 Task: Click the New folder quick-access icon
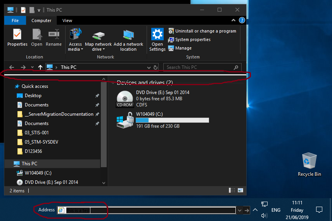coord(32,10)
